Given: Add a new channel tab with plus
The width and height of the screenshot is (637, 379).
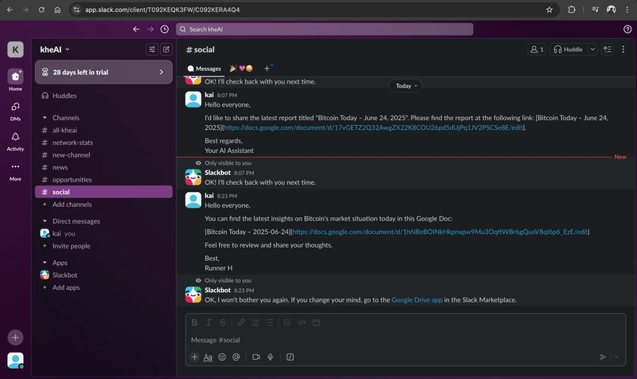Looking at the screenshot, I should click(267, 68).
